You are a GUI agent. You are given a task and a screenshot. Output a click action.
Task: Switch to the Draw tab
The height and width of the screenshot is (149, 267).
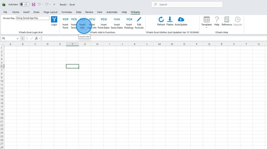tap(36, 12)
